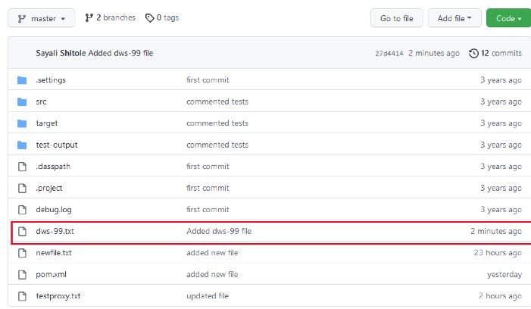Click the branches fork icon

coord(89,18)
